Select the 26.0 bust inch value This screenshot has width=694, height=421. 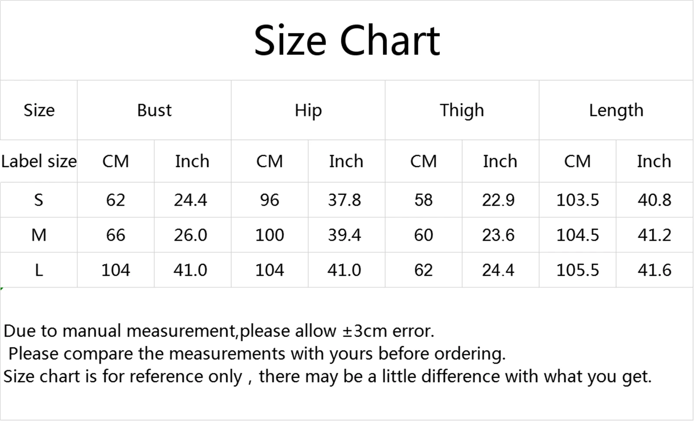click(x=190, y=235)
